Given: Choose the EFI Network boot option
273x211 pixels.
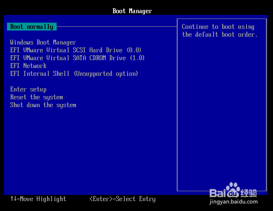Looking at the screenshot, I should [28, 66].
